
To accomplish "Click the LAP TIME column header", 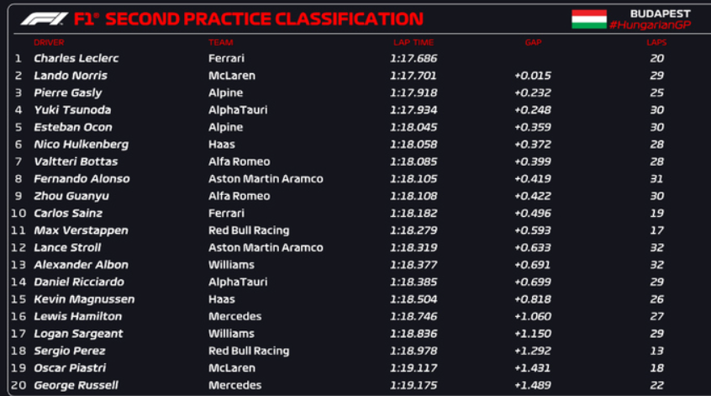I will 412,42.
